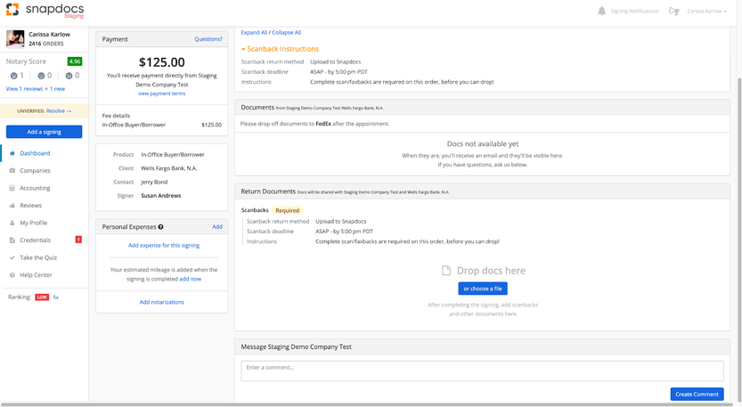Click Add link in Personal Expenses header
This screenshot has width=742, height=407.
pos(217,227)
